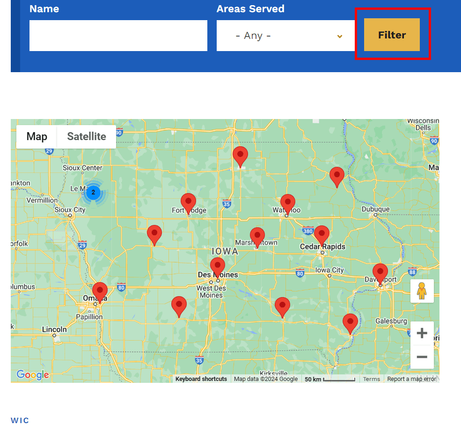Click the Sioux Center map label

click(82, 168)
